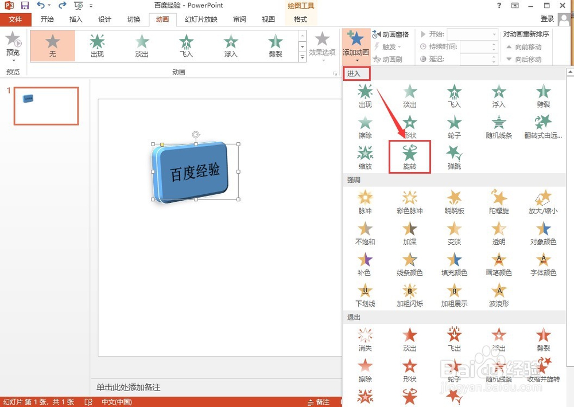Click the 动画刷 animation painter
Screen dimensions: 574x407
click(387, 59)
